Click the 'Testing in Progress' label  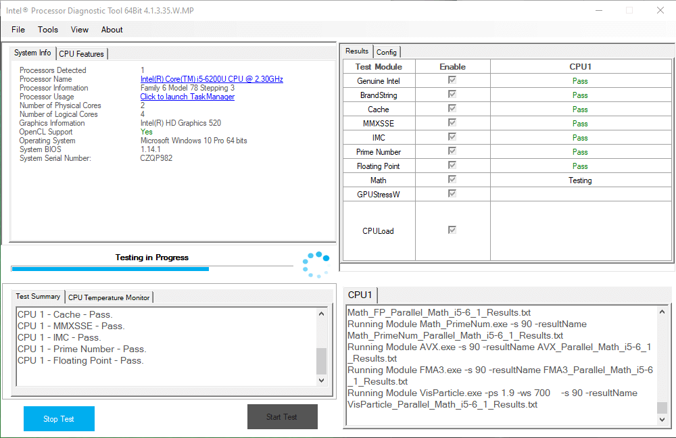tap(151, 258)
